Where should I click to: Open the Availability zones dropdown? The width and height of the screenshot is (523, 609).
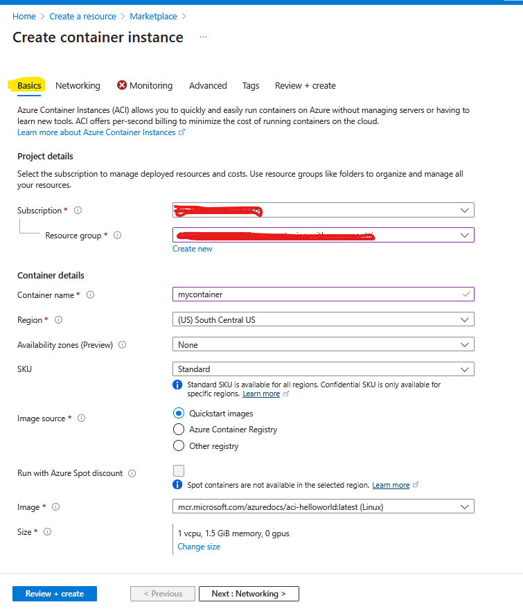(x=323, y=344)
